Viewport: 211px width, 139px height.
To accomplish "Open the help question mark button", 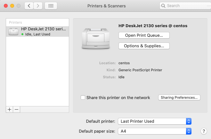I will (x=203, y=131).
